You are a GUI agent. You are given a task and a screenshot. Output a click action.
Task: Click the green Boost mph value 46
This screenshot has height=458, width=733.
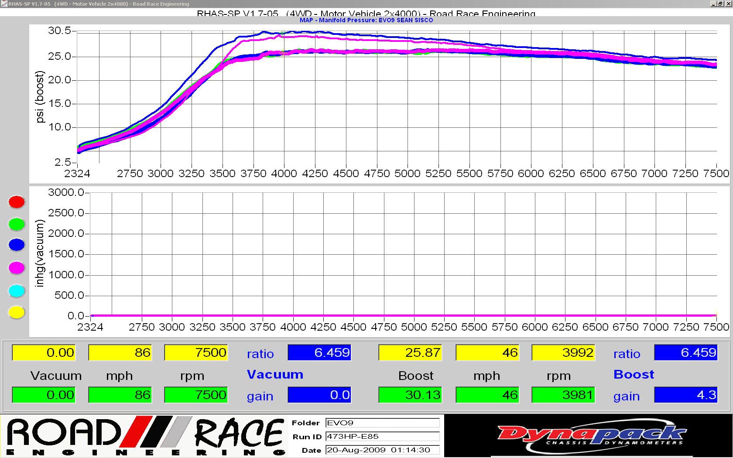pos(487,395)
